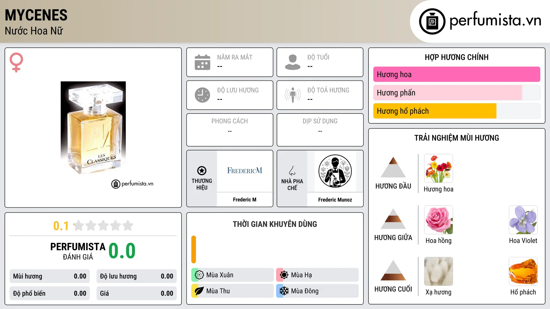Click the TRẢI NGHIỆM MÙI HƯƠNG heading
The image size is (550, 309).
pos(457,138)
